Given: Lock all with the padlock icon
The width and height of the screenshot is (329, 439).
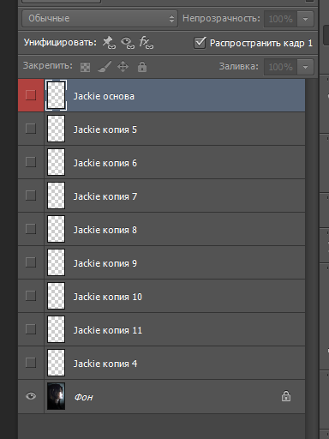Looking at the screenshot, I should 142,67.
